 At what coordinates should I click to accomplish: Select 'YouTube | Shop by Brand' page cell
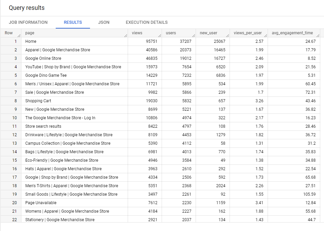pos(75,67)
